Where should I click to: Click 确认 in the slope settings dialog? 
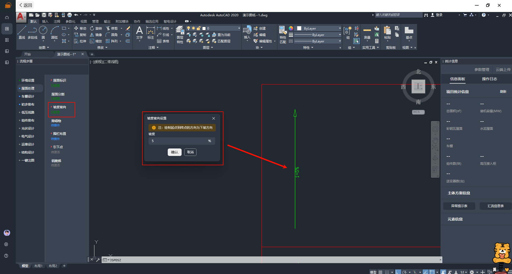(x=174, y=152)
